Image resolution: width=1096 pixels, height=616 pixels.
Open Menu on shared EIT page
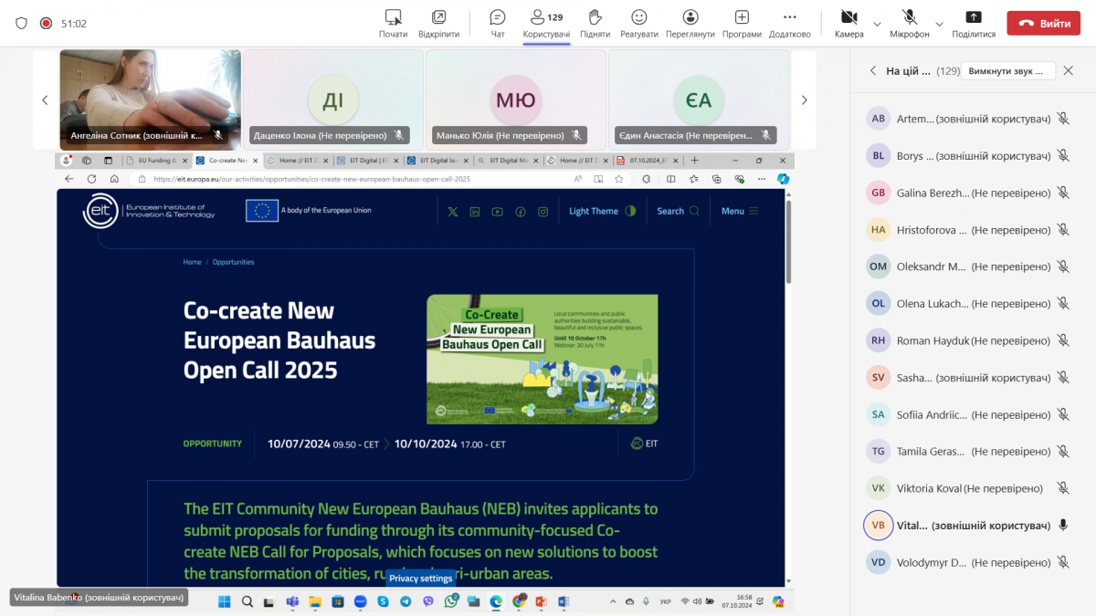(x=740, y=211)
